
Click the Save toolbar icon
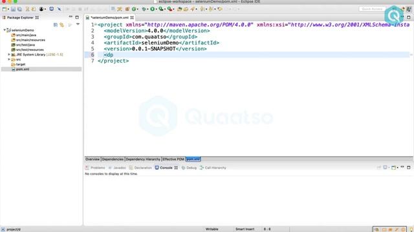click(13, 9)
